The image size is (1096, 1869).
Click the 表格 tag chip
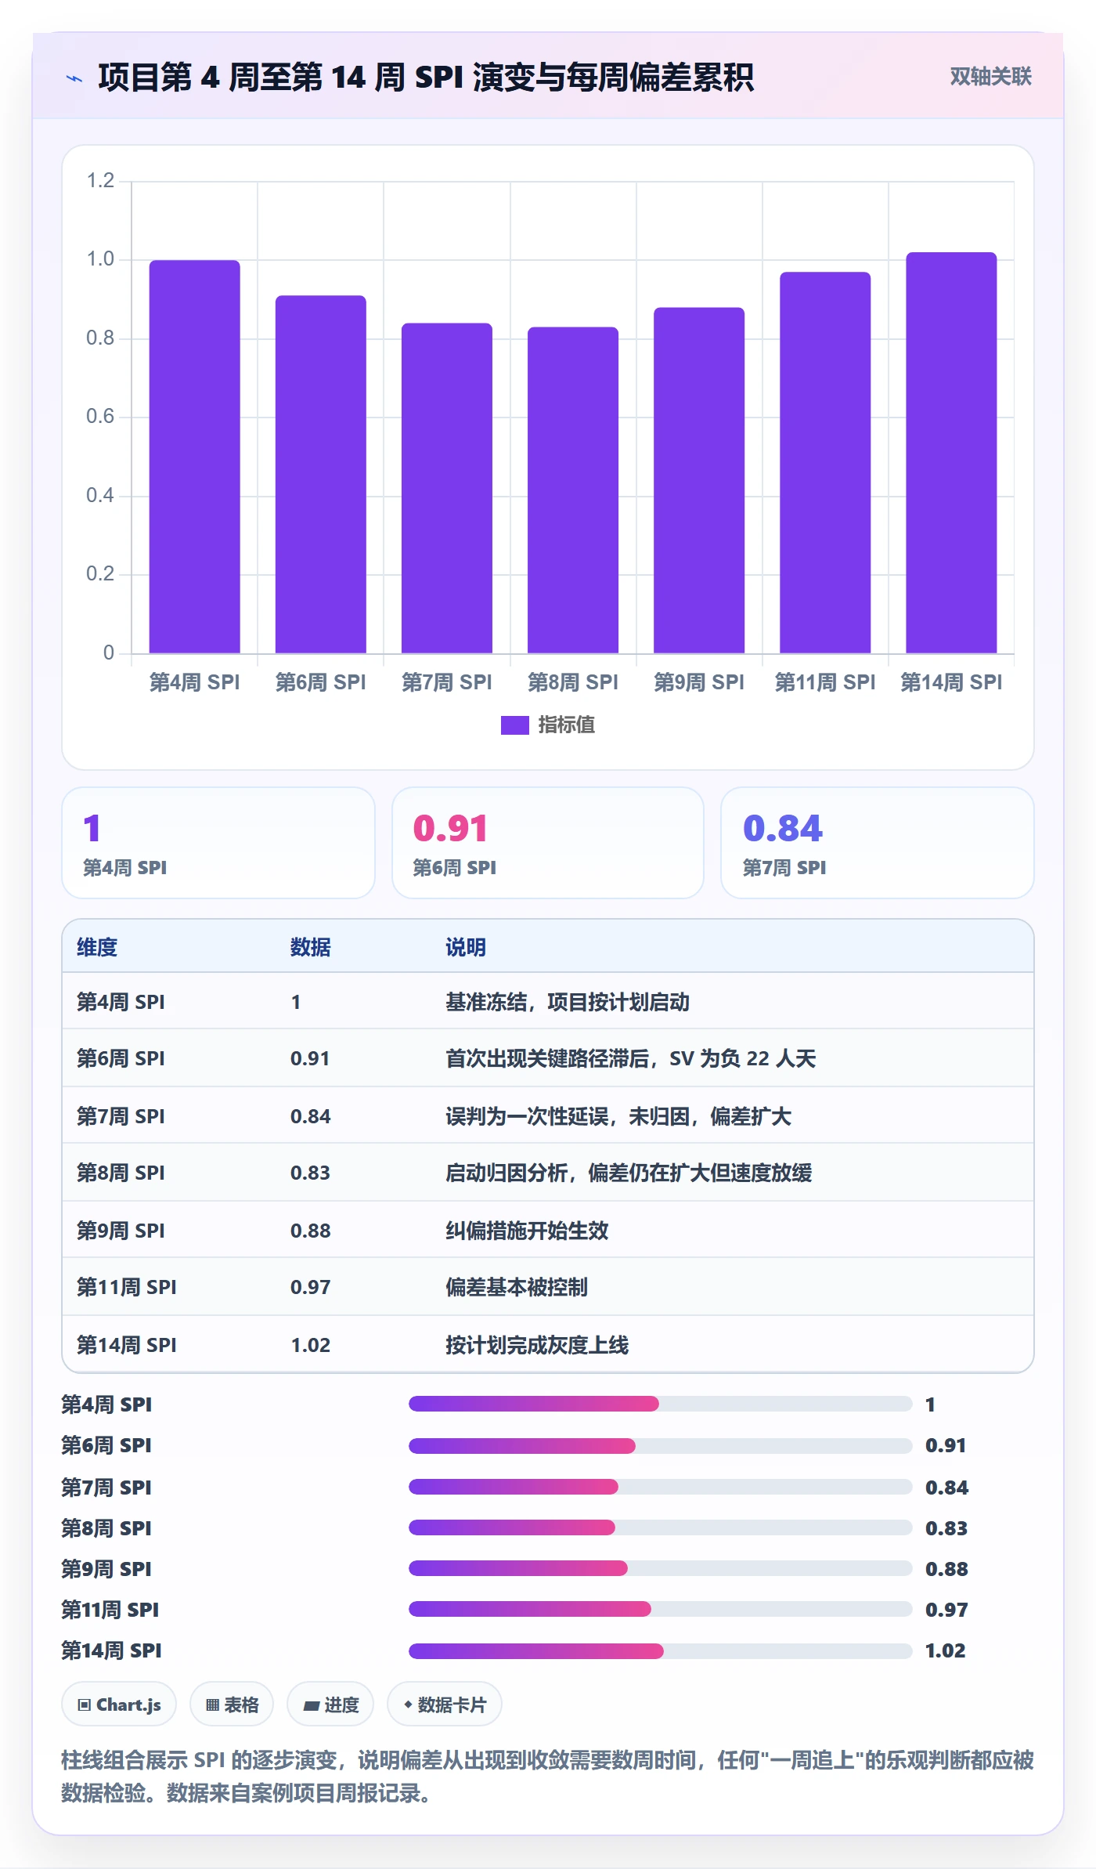[232, 1705]
